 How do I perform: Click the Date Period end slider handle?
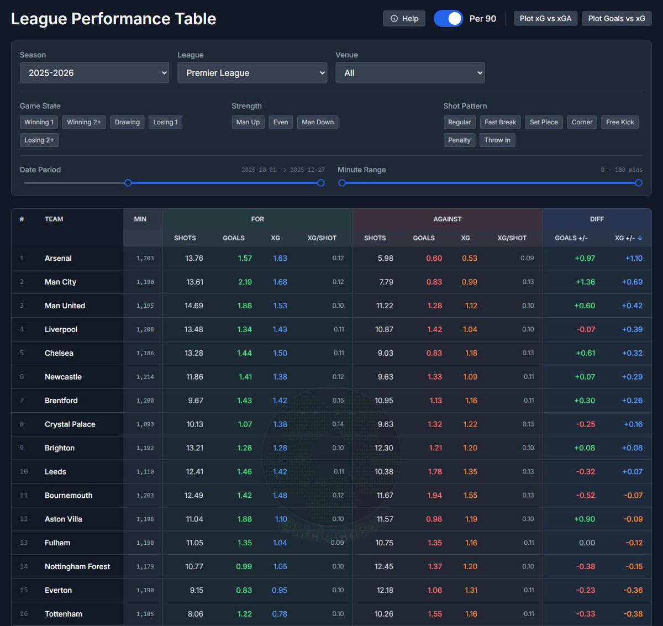click(321, 183)
